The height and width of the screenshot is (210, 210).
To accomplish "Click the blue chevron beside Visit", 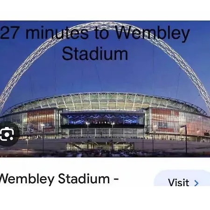I will point(196,183).
